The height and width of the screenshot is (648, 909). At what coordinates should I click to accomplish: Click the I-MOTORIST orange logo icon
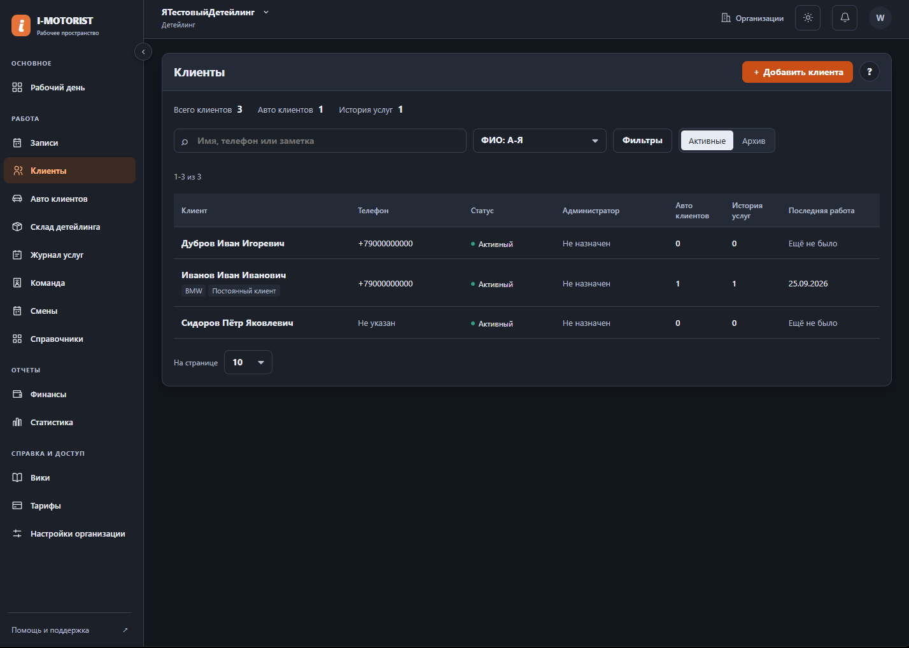click(x=21, y=25)
